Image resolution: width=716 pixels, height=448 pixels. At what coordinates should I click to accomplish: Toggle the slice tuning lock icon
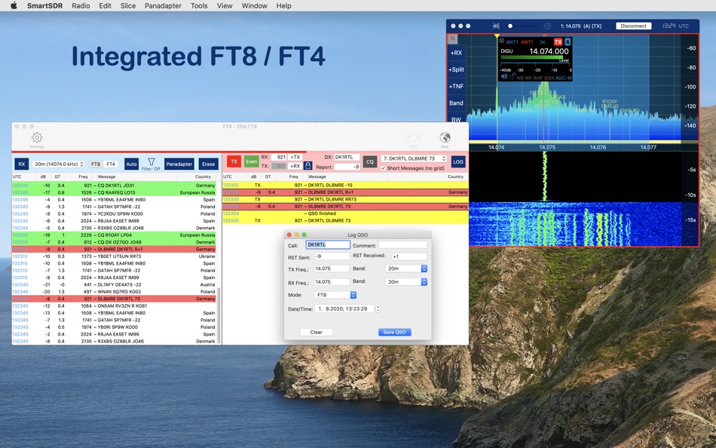(x=513, y=77)
